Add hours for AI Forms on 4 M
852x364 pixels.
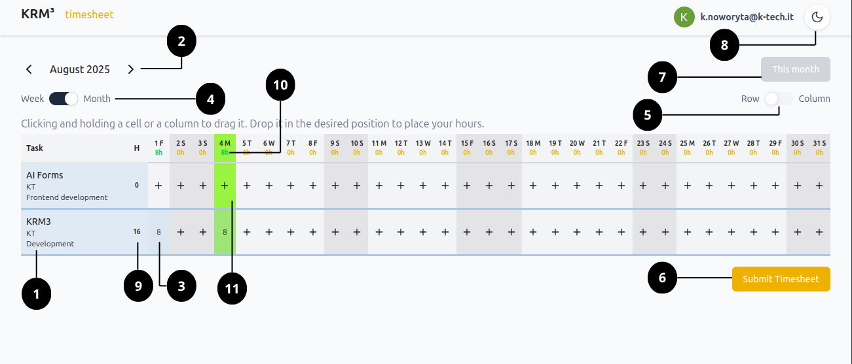225,186
